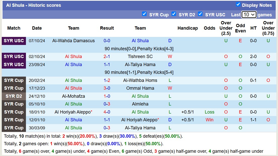The width and height of the screenshot is (278, 156).
Task: Select the Ommal Hama team name
Action: (140, 88)
